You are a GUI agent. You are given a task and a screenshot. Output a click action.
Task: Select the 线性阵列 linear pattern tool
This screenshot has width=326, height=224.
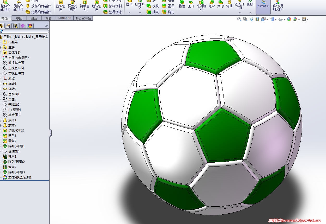140,5
